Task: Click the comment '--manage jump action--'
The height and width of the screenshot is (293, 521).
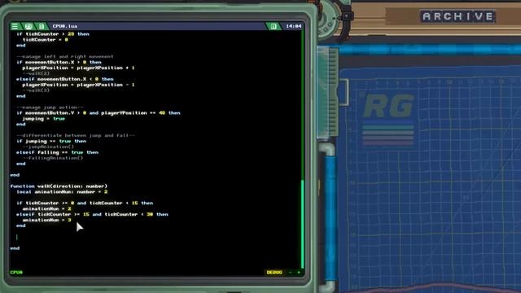Action: (x=50, y=107)
